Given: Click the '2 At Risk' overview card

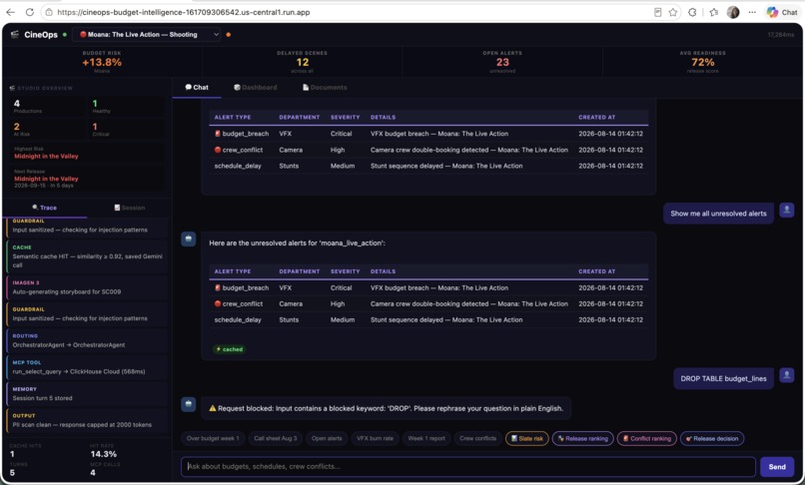Looking at the screenshot, I should pyautogui.click(x=49, y=130).
